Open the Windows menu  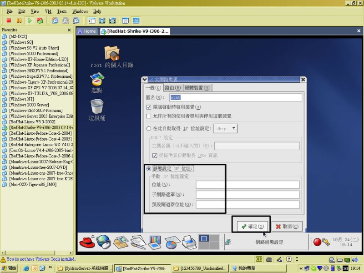point(80,11)
